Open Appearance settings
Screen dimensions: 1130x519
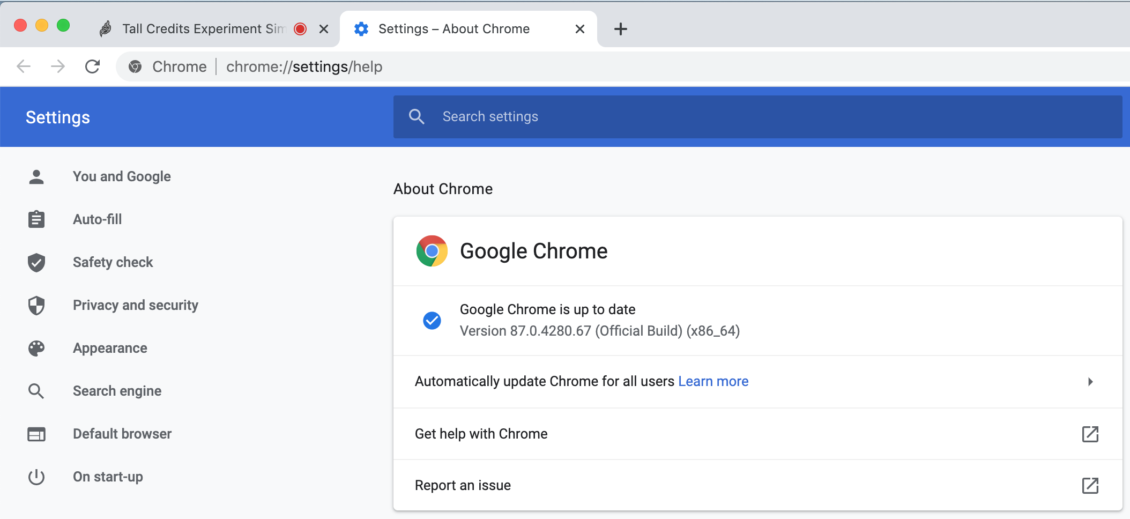(110, 348)
